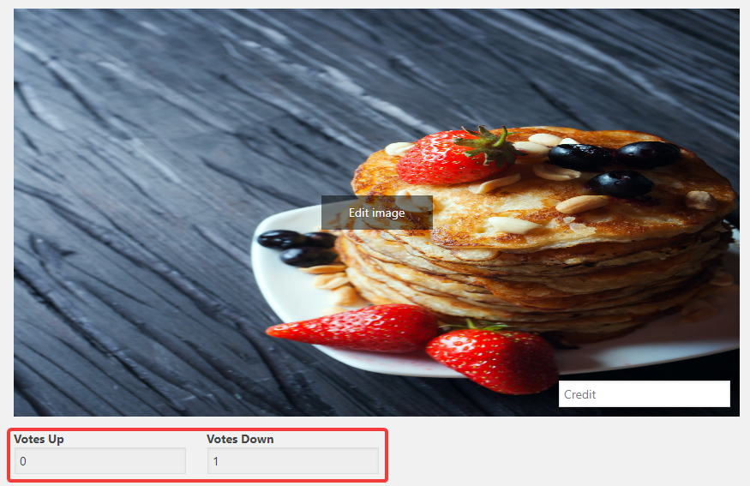Click the long strawberry lying on plate
Image resolution: width=750 pixels, height=486 pixels.
tap(354, 328)
